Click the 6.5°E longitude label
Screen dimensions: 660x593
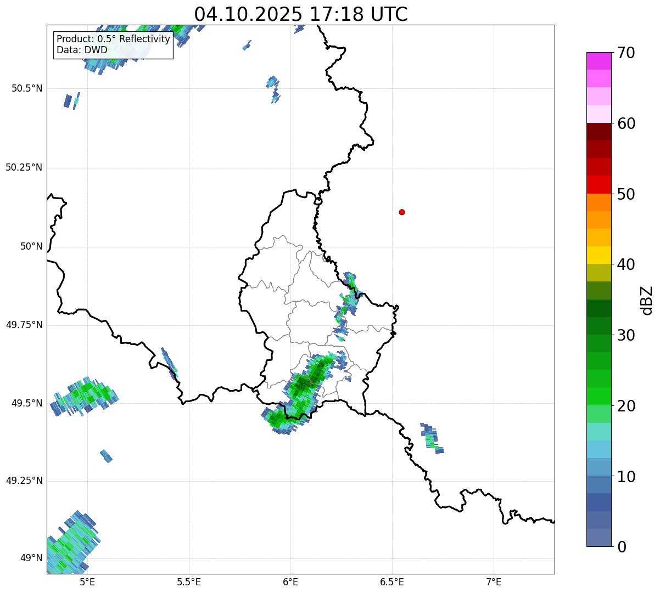(x=392, y=581)
